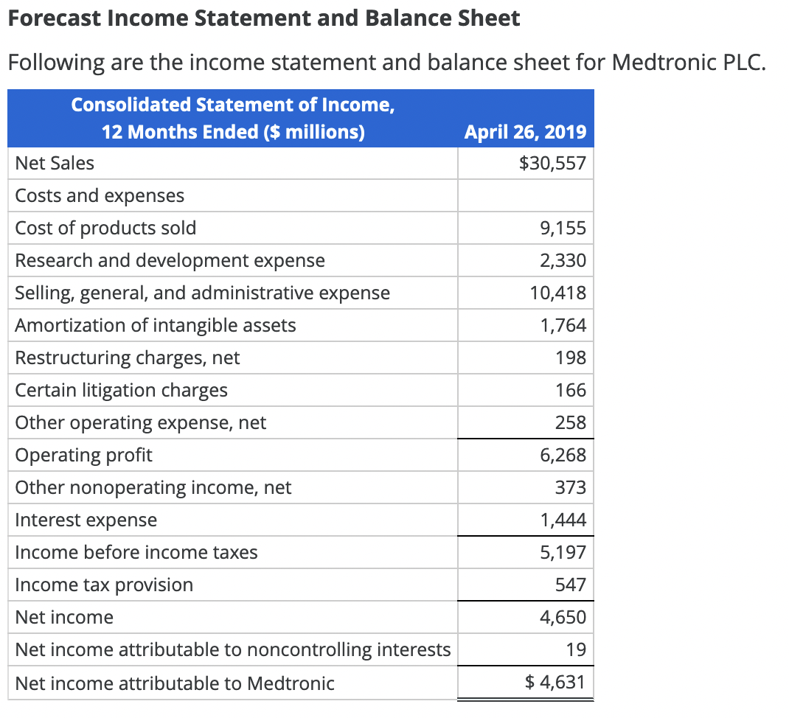Screen dimensions: 789x718
Task: Select the page title 'Forecast Income Statement and Balance Sheet'
Action: click(x=262, y=18)
